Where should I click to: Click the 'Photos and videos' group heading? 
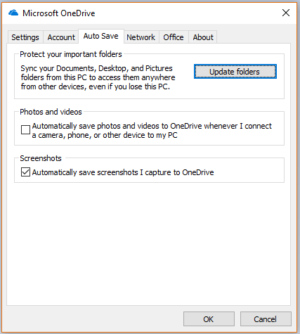[51, 112]
